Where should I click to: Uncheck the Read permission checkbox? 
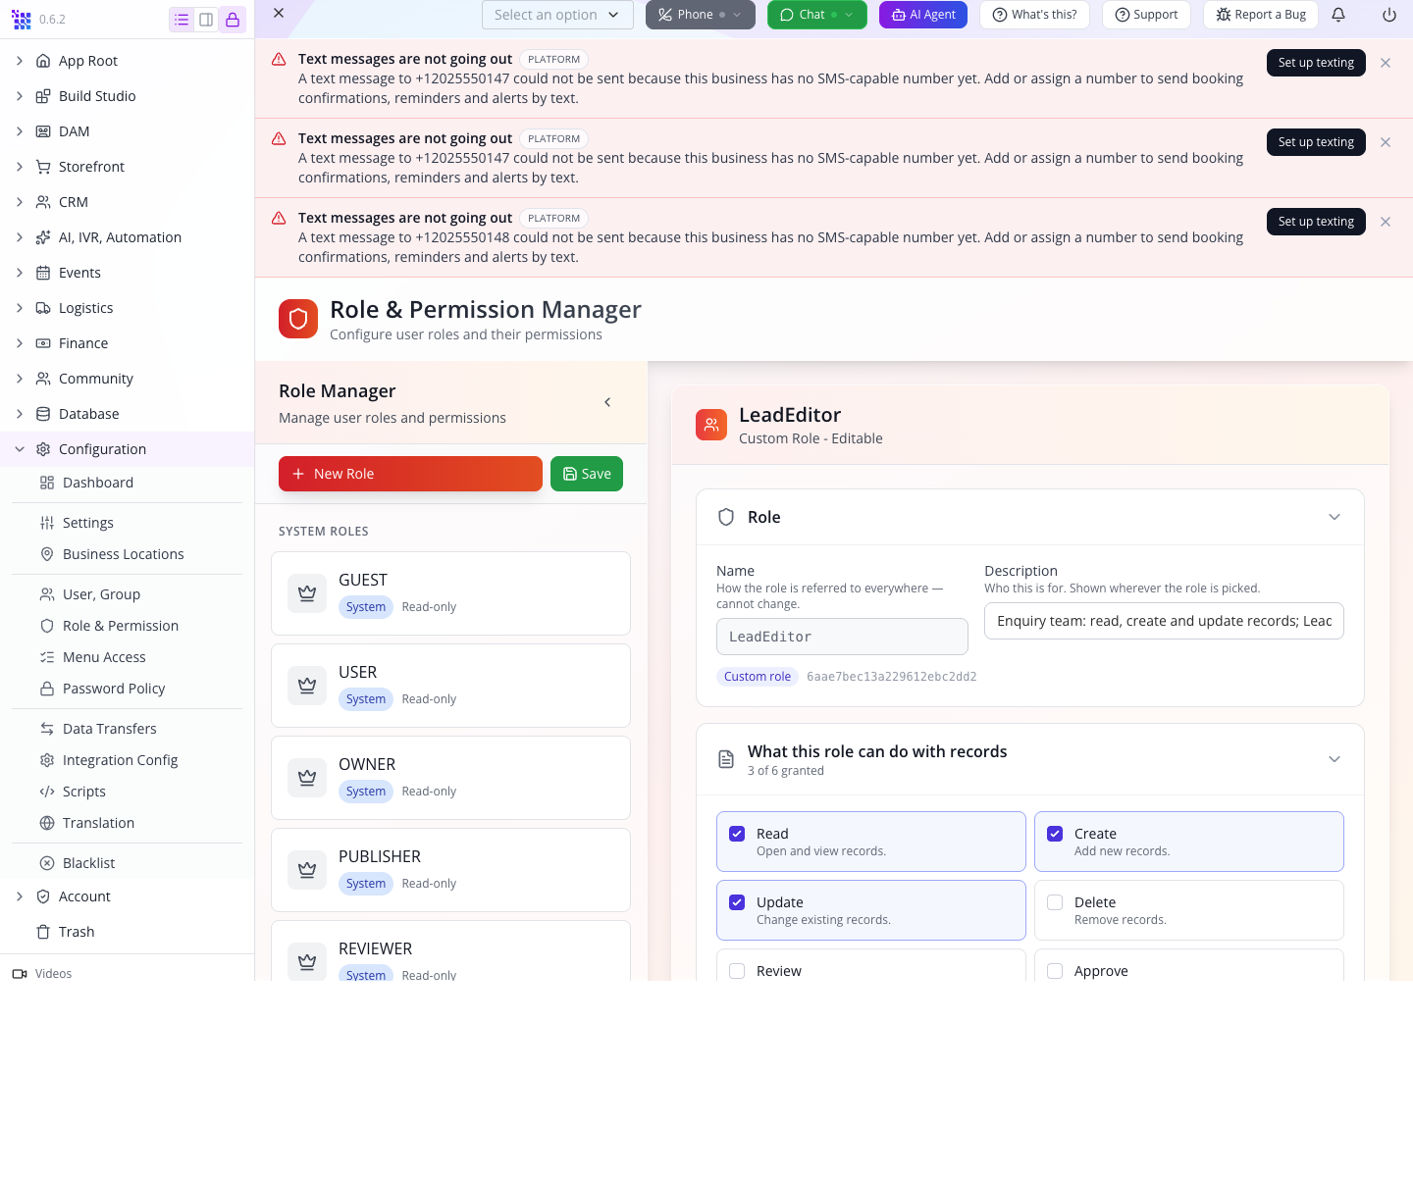[737, 834]
